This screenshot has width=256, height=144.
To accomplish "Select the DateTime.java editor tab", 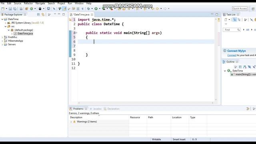I will 81,14.
